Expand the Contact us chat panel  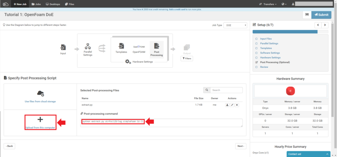click(x=308, y=154)
